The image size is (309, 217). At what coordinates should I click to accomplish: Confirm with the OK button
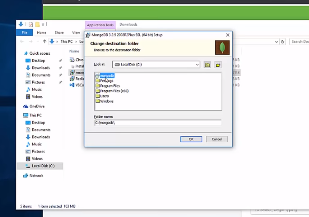[x=191, y=139]
